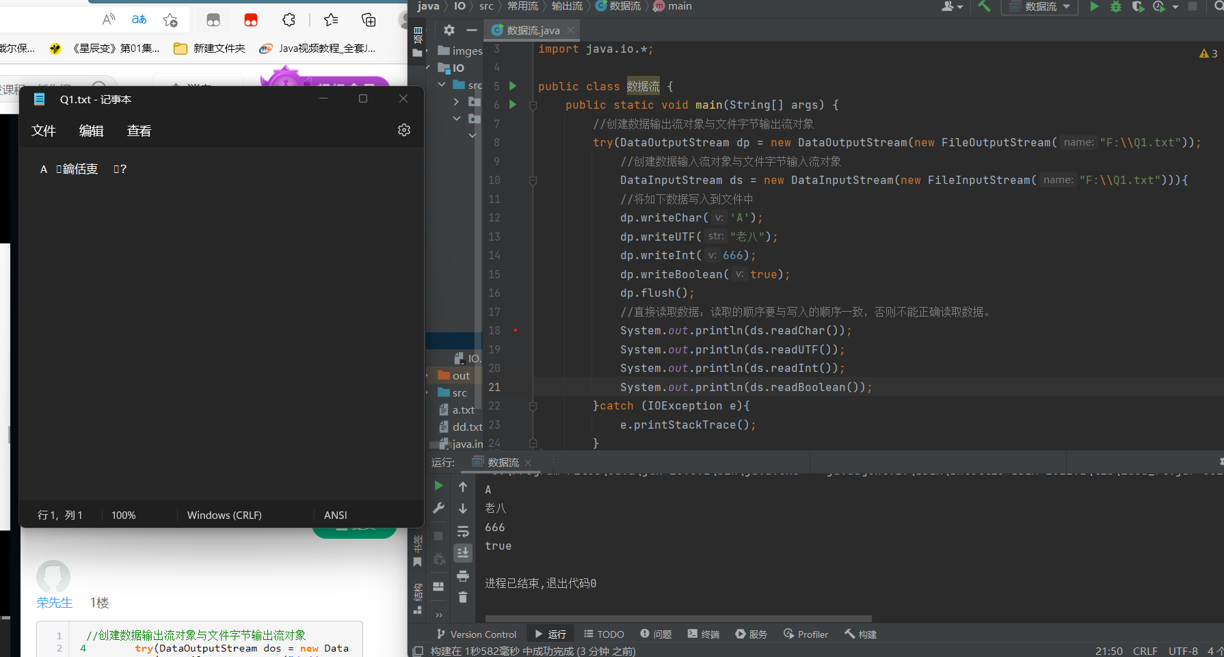Open the 数据流 run configuration dropdown
1224x657 pixels.
point(1039,7)
